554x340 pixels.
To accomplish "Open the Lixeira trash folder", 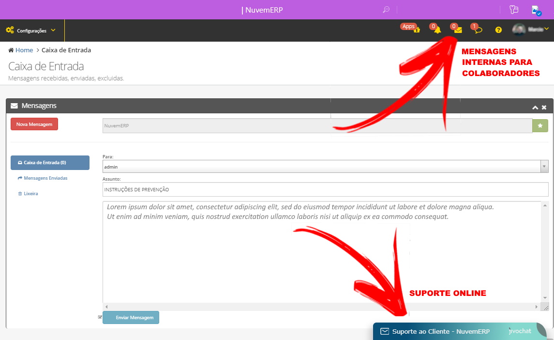I will click(x=30, y=194).
